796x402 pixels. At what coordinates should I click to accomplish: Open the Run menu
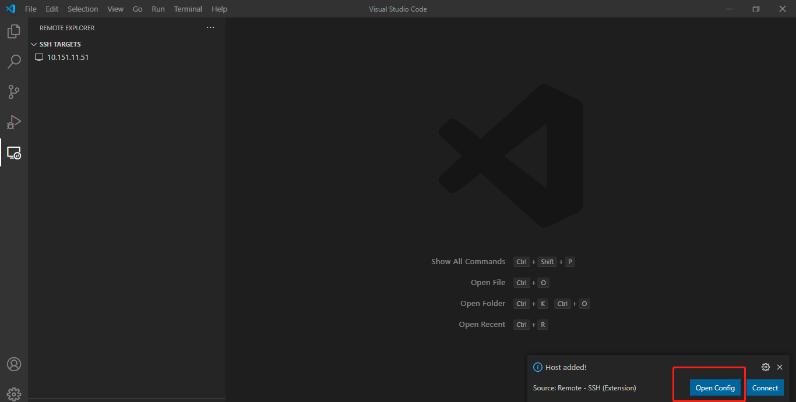(x=158, y=9)
